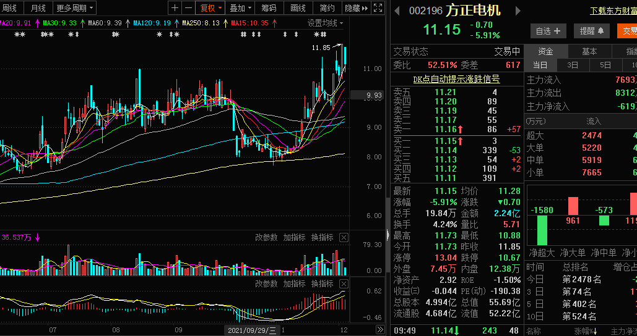Click 换指标 in the volume panel
This screenshot has width=637, height=336.
(322, 238)
